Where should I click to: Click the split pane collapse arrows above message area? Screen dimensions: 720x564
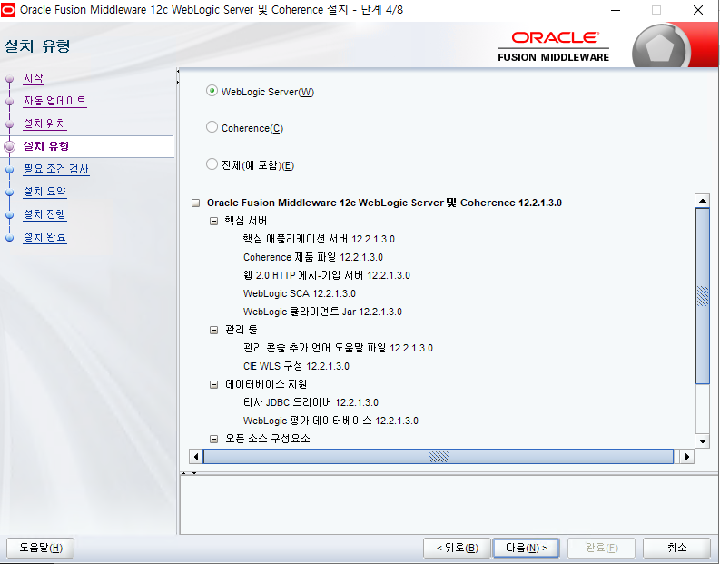189,472
